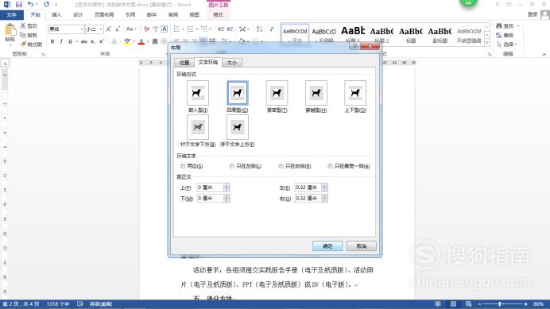Click the 上 top distance input field
The width and height of the screenshot is (550, 309).
210,187
